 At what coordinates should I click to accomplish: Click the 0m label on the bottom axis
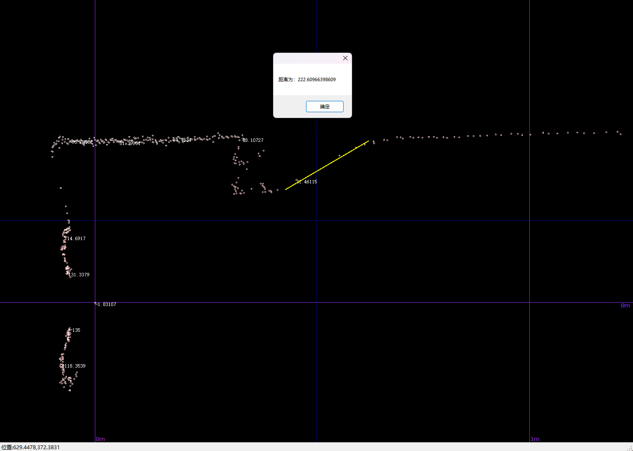pos(101,439)
